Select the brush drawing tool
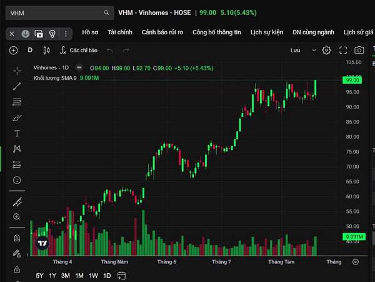 click(x=17, y=118)
